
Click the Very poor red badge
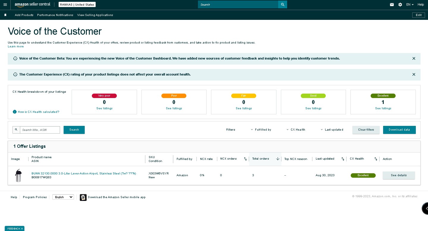pos(104,96)
